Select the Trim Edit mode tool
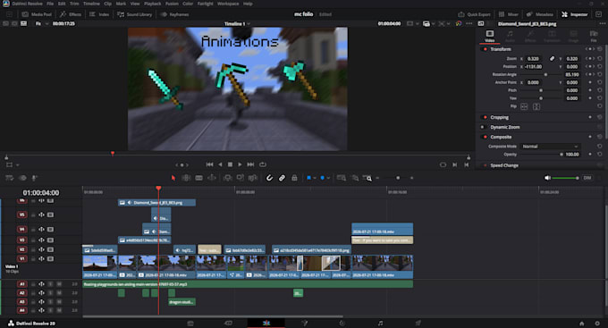 tap(186, 178)
